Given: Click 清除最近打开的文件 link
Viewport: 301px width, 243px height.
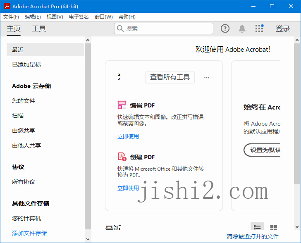Looking at the screenshot, I should (253, 236).
